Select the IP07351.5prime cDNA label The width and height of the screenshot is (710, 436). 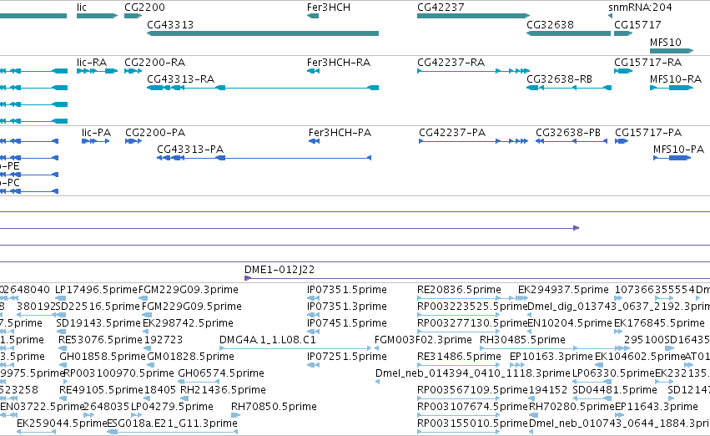[347, 290]
